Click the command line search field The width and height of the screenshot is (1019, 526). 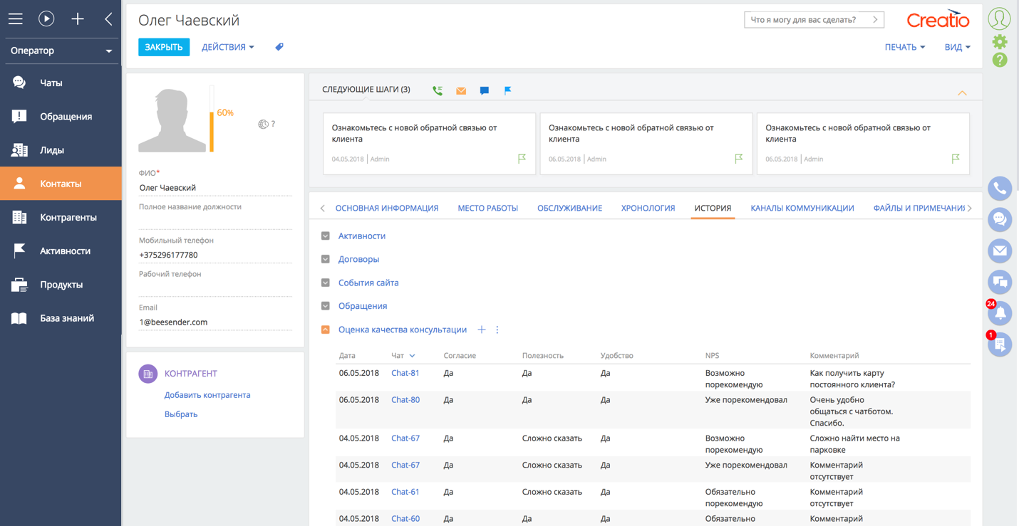pyautogui.click(x=807, y=20)
